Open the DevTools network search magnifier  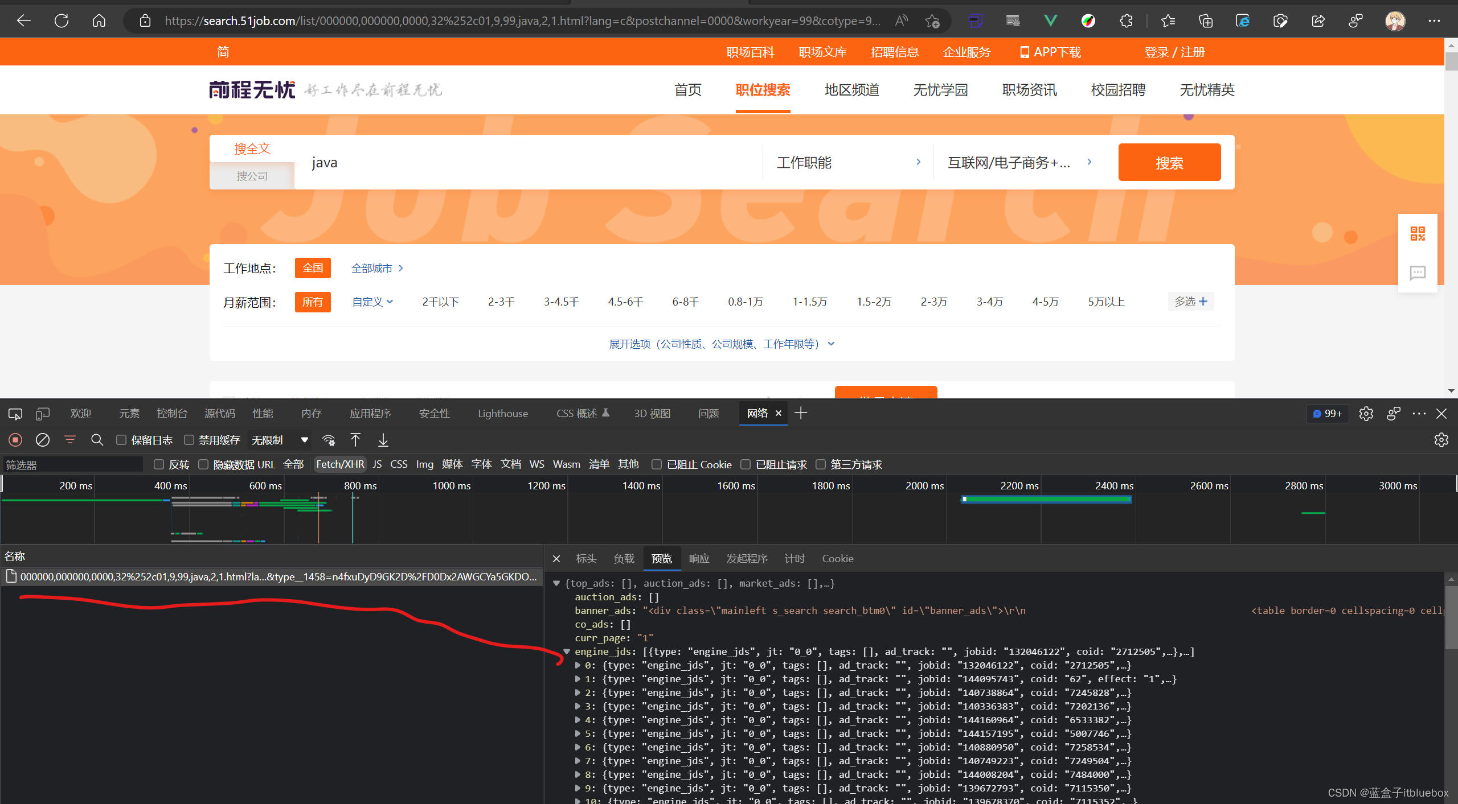coord(97,440)
